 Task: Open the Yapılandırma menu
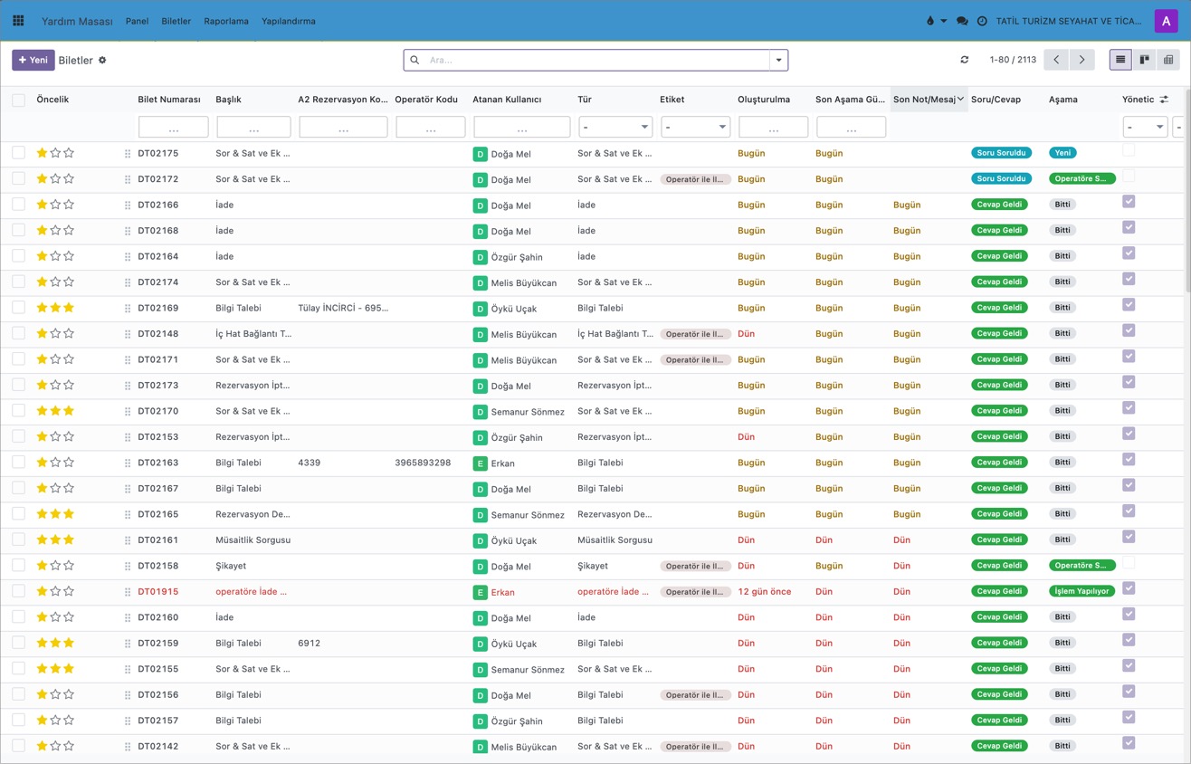pos(289,21)
